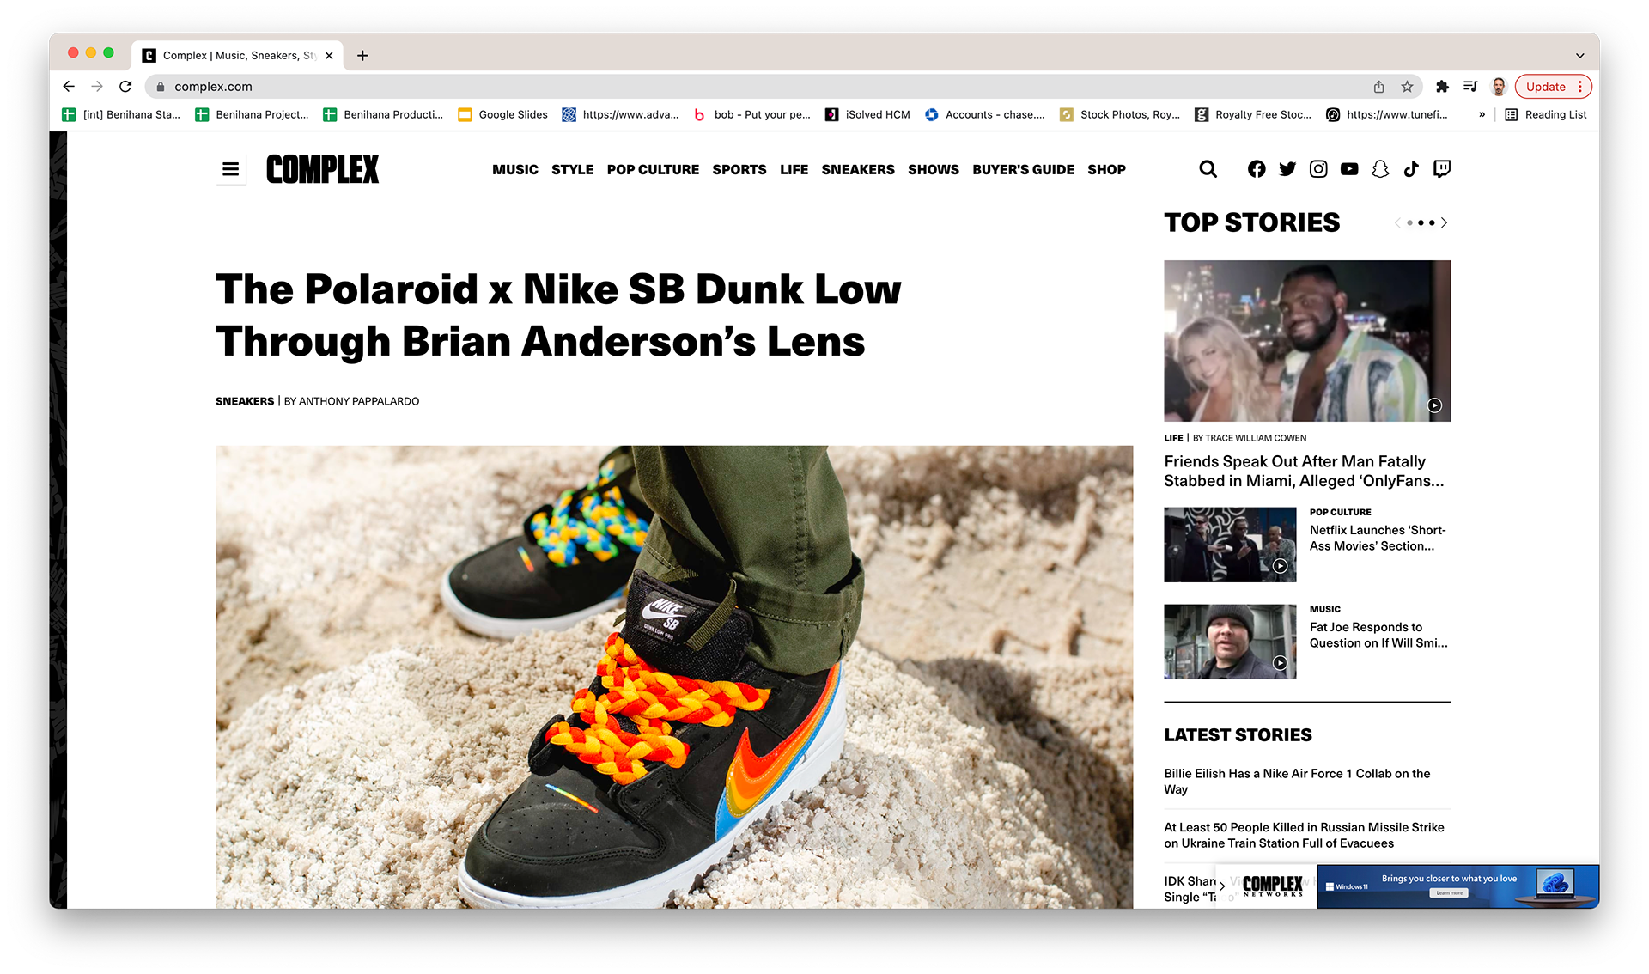Open the iSolved HCM bookmark
The height and width of the screenshot is (974, 1649).
(x=867, y=114)
